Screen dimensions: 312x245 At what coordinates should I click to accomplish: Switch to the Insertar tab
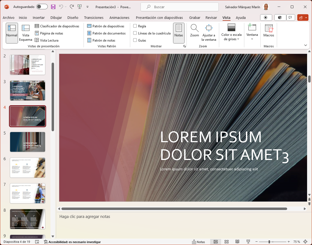(38, 17)
